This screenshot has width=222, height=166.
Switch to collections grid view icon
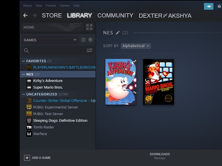point(89,27)
